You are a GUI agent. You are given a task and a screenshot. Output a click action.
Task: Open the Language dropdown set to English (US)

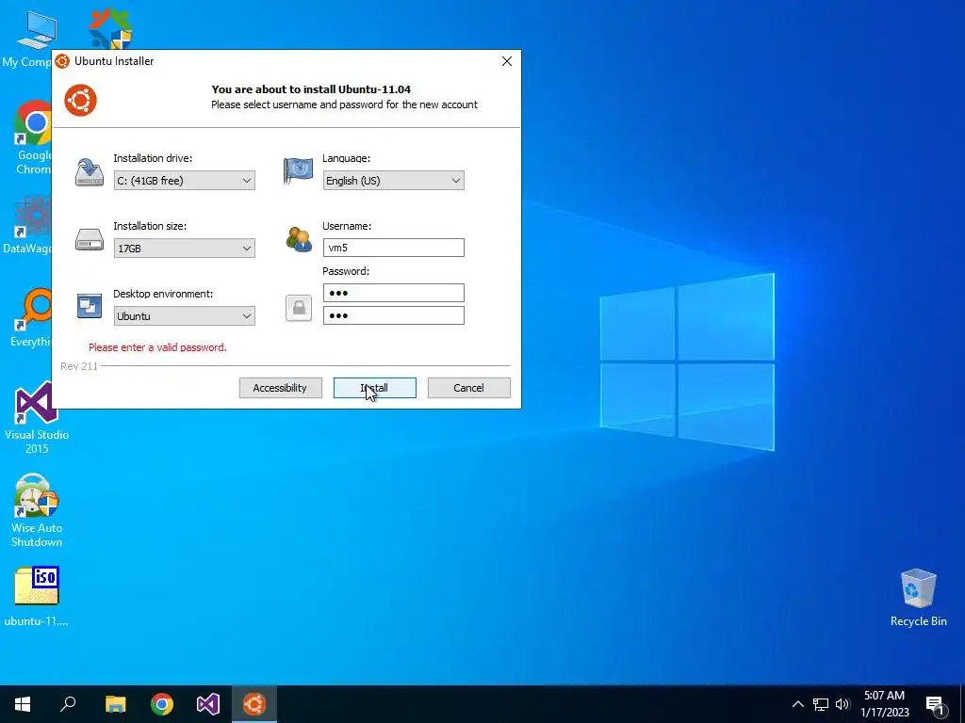point(393,181)
